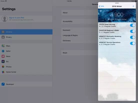Click the battery status icon
138x103 pixels.
136,1
